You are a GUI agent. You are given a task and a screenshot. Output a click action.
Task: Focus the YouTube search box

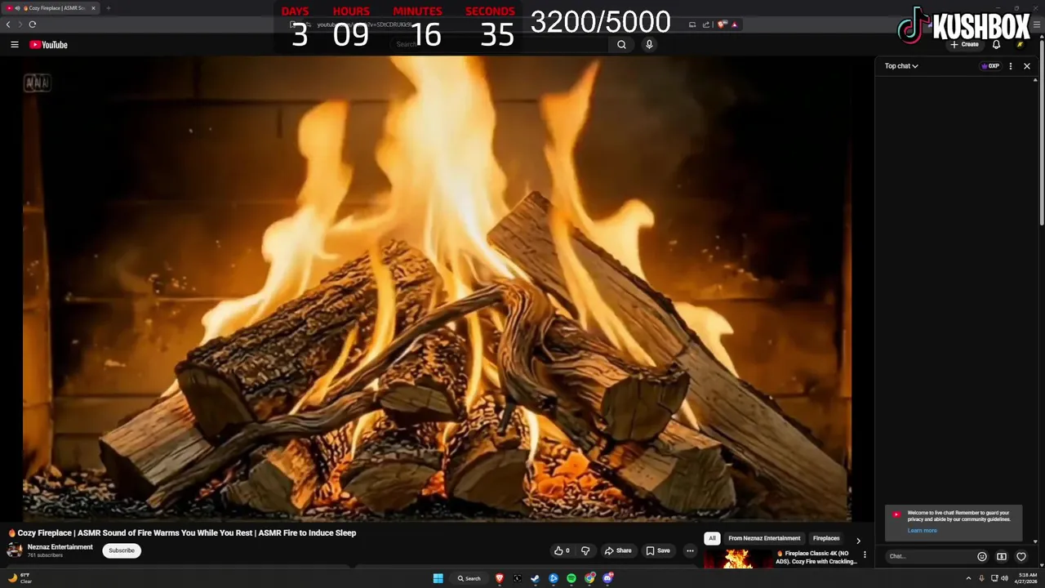500,45
